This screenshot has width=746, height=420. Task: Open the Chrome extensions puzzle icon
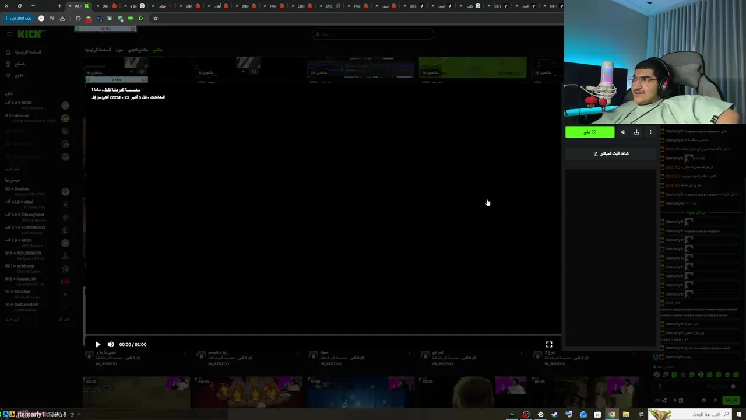[78, 19]
